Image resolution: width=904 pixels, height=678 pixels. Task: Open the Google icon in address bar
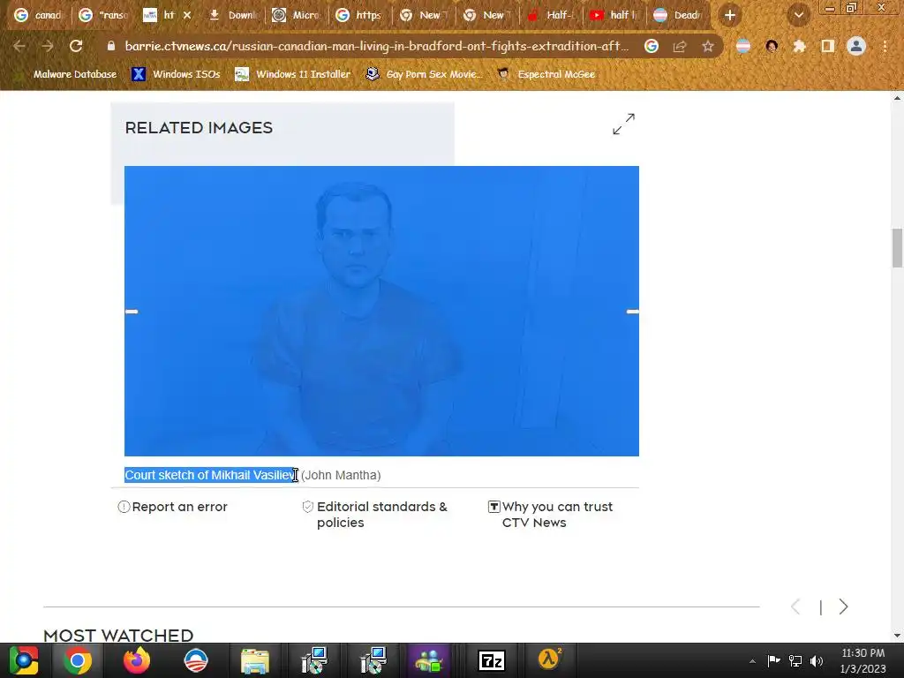[652, 46]
